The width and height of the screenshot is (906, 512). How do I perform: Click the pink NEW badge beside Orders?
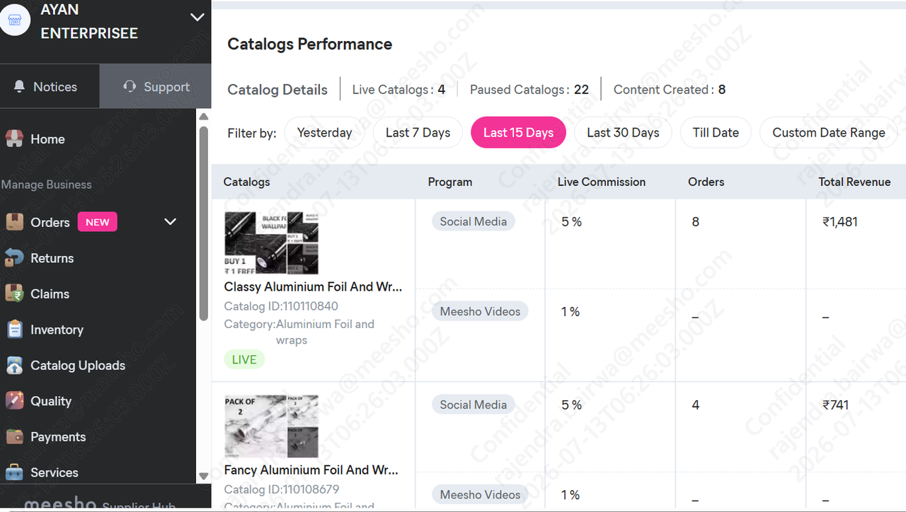click(98, 222)
